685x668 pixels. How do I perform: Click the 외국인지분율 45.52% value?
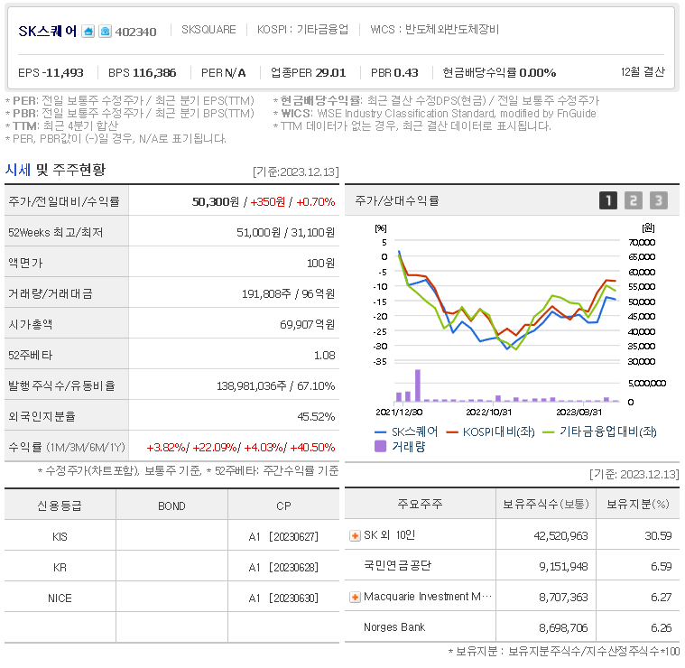tap(316, 417)
